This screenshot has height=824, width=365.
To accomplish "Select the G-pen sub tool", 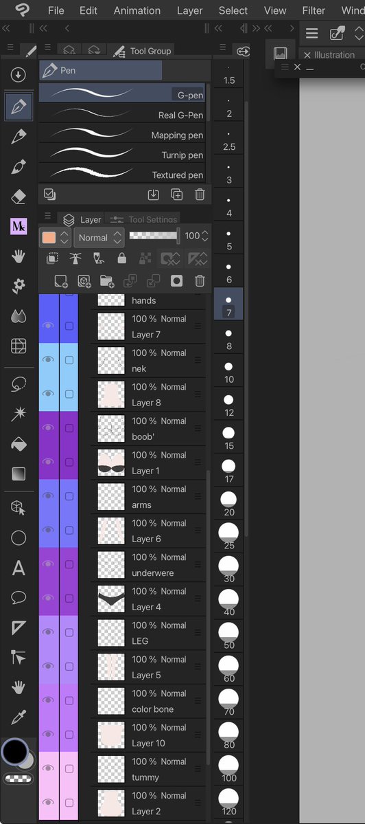I will [123, 93].
